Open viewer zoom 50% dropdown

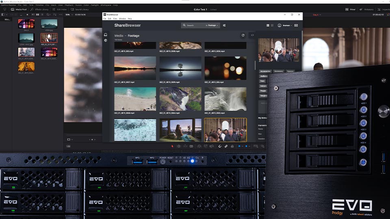coord(69,15)
